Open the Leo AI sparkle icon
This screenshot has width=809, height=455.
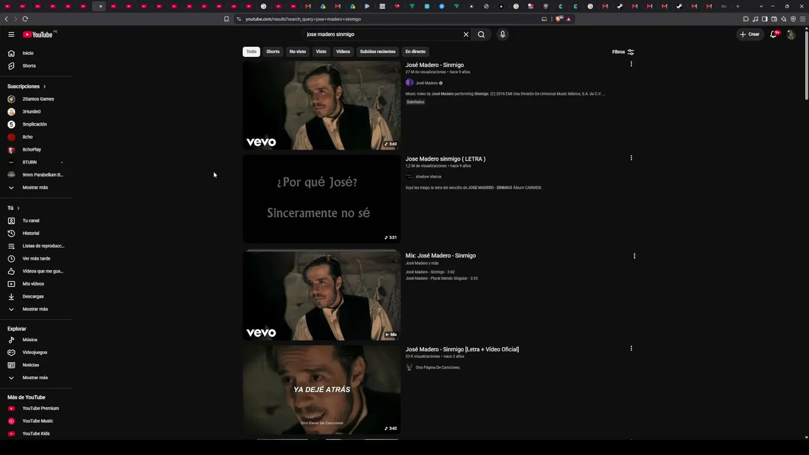click(784, 19)
